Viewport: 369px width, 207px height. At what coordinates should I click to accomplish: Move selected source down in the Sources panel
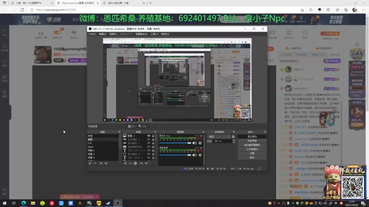click(146, 163)
